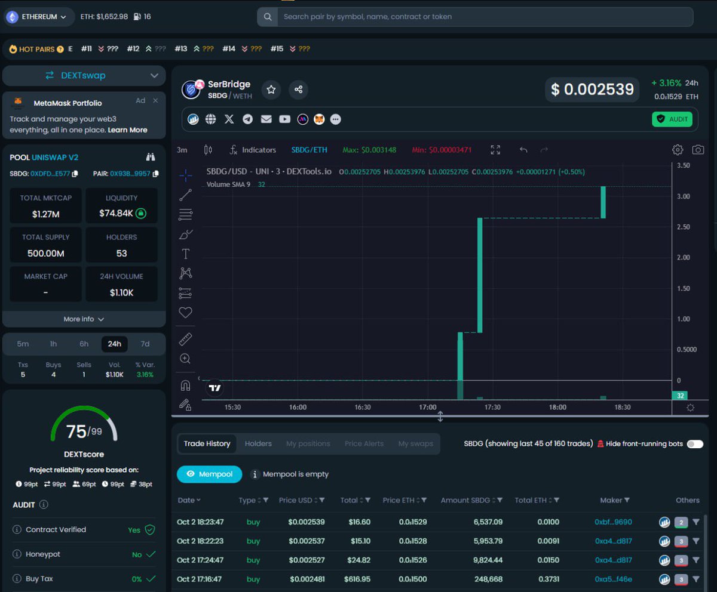This screenshot has height=592, width=717.
Task: Open Contract Verified info icon
Action: [18, 530]
